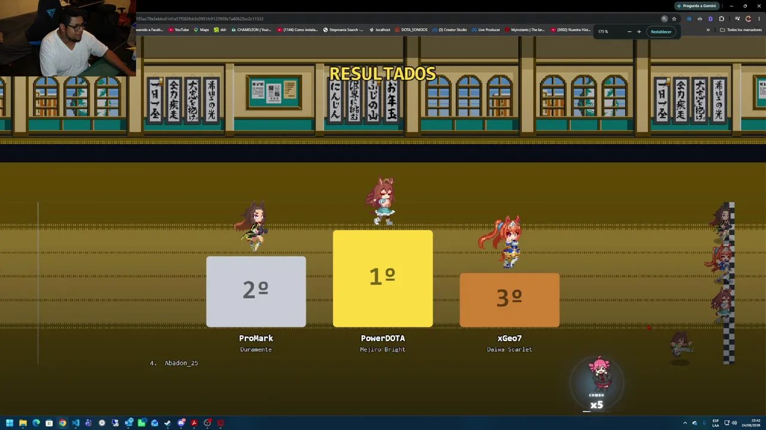Open the Creator Studio bookmark
This screenshot has width=766, height=430.
click(450, 30)
